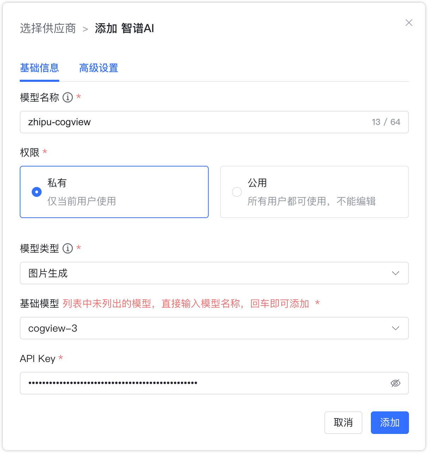Image resolution: width=428 pixels, height=453 pixels.
Task: Select the 公用 radio button
Action: click(237, 192)
